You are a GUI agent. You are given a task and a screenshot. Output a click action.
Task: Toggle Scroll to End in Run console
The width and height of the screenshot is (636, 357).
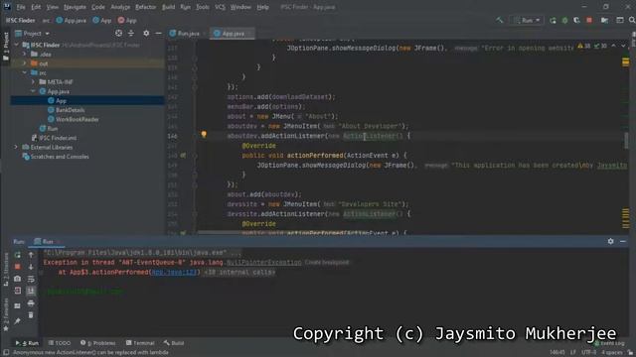[31, 291]
